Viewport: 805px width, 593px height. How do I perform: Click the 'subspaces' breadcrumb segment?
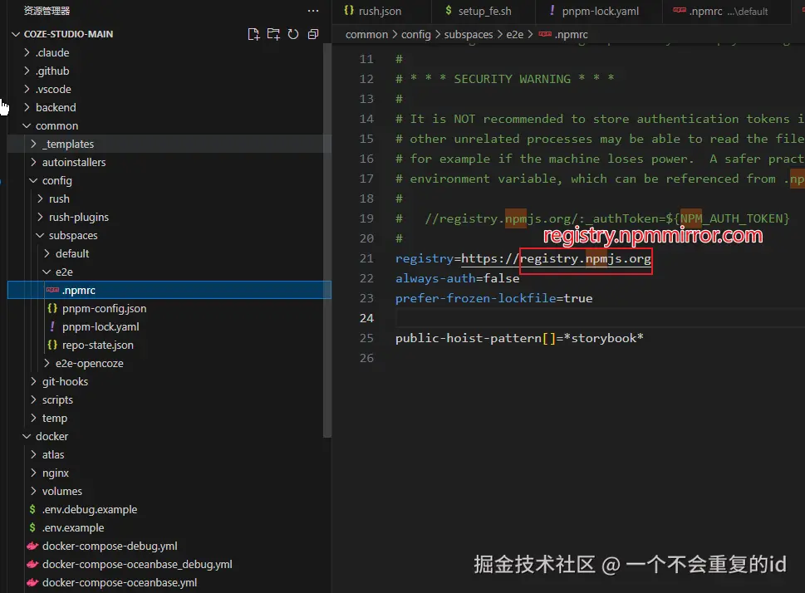(x=469, y=34)
